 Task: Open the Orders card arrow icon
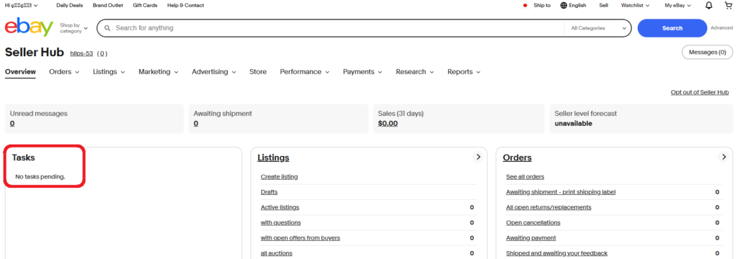point(724,157)
